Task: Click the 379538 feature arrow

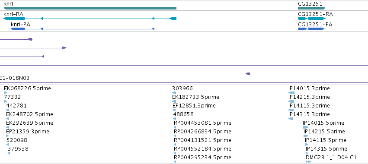Action: click(9, 153)
